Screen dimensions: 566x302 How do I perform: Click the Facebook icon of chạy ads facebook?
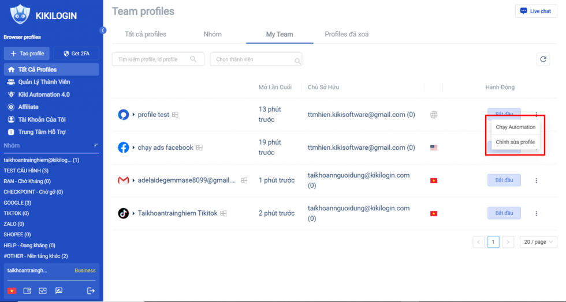(x=124, y=148)
